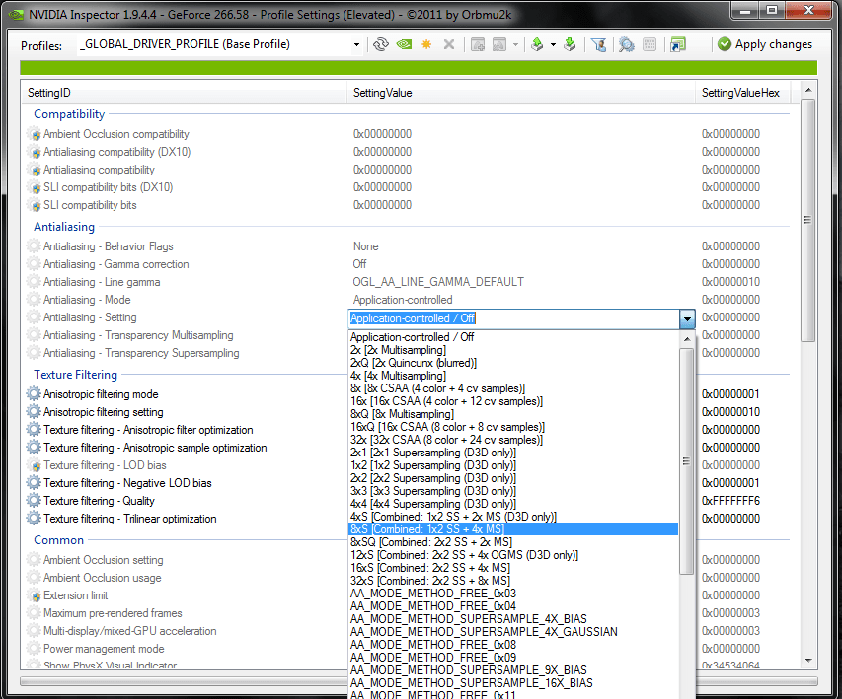
Task: Click the shield icon beside Extension limit
Action: 35,595
